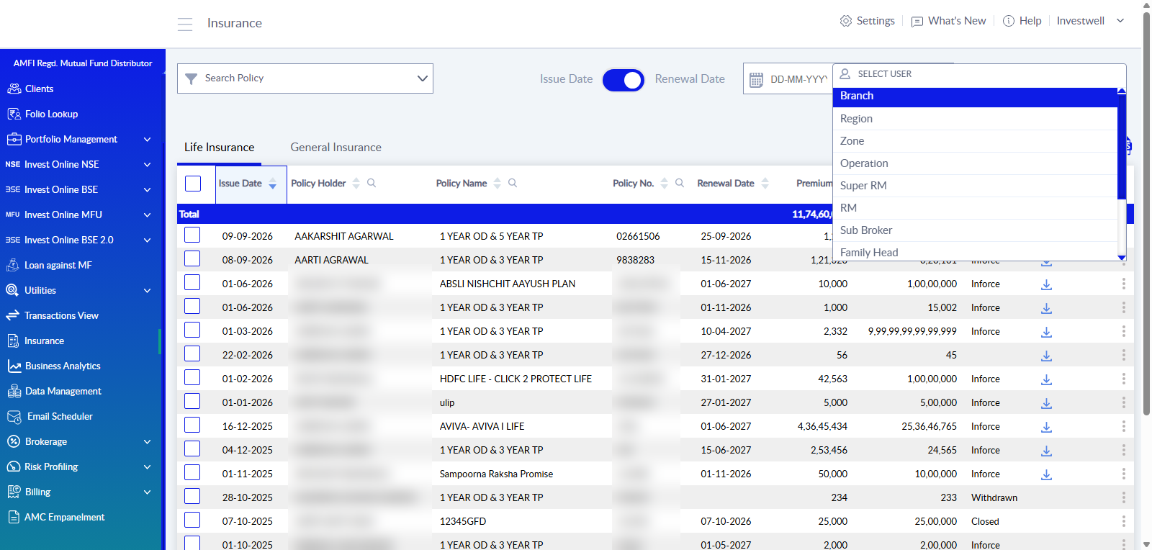Open the Email Scheduler icon
This screenshot has height=550, width=1152.
(14, 416)
